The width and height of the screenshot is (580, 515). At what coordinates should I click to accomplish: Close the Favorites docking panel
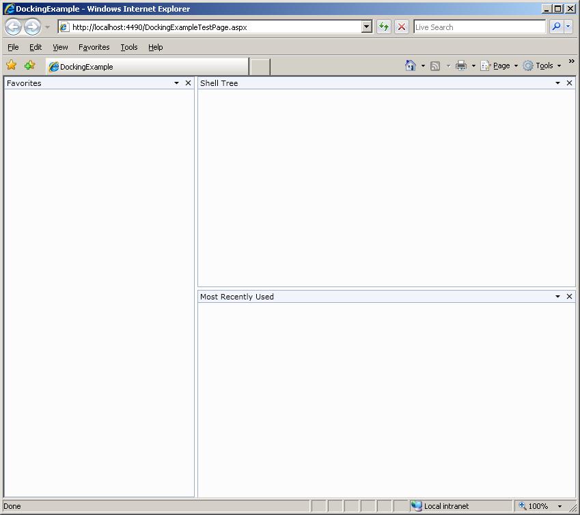pyautogui.click(x=188, y=83)
